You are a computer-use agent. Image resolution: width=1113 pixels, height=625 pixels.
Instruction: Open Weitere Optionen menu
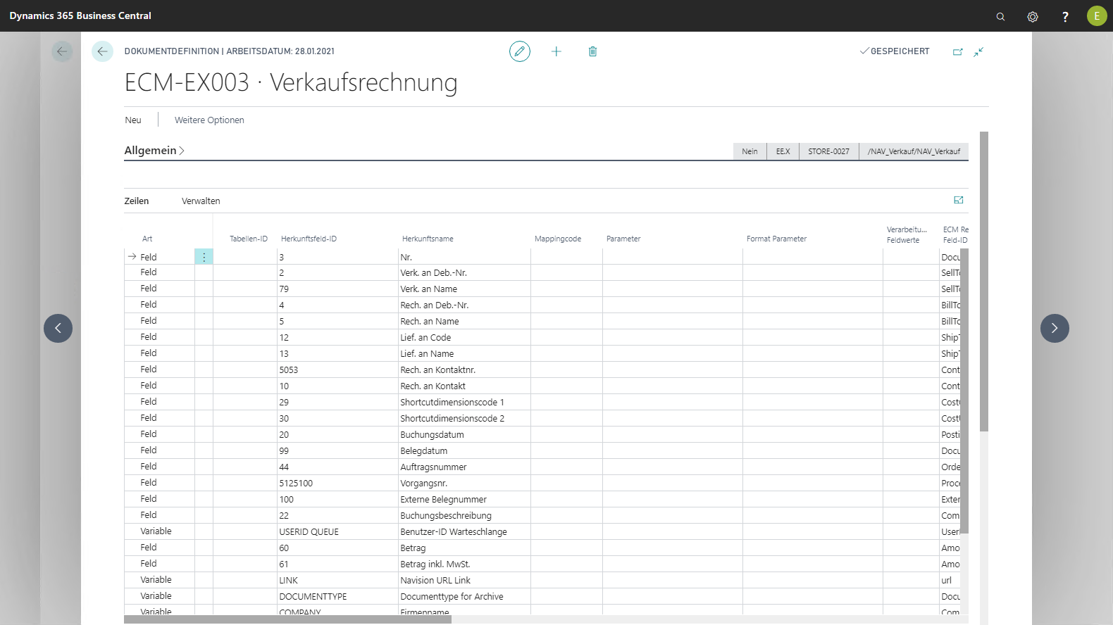[x=209, y=120]
